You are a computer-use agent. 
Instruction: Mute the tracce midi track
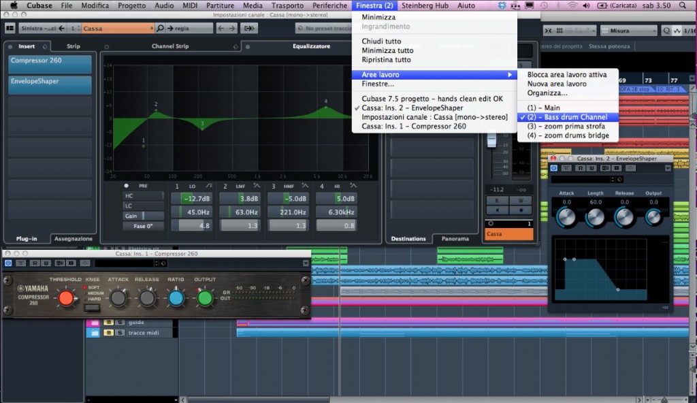(x=108, y=333)
